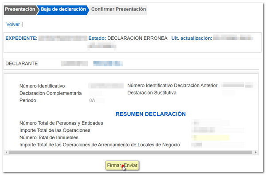The image size is (266, 175).
Task: Click the highlighted Número Total de Inmuebles field
Action: click(210, 137)
